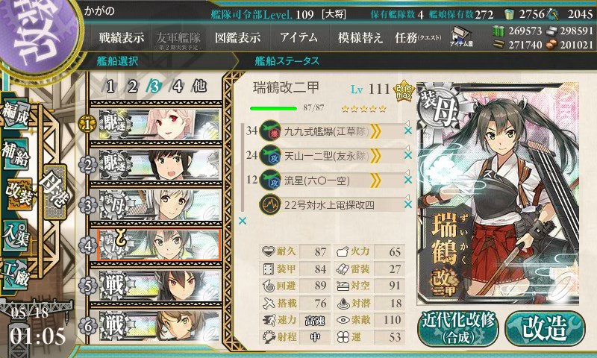
Task: Open the 任務(クエスト) menu
Action: (x=418, y=37)
